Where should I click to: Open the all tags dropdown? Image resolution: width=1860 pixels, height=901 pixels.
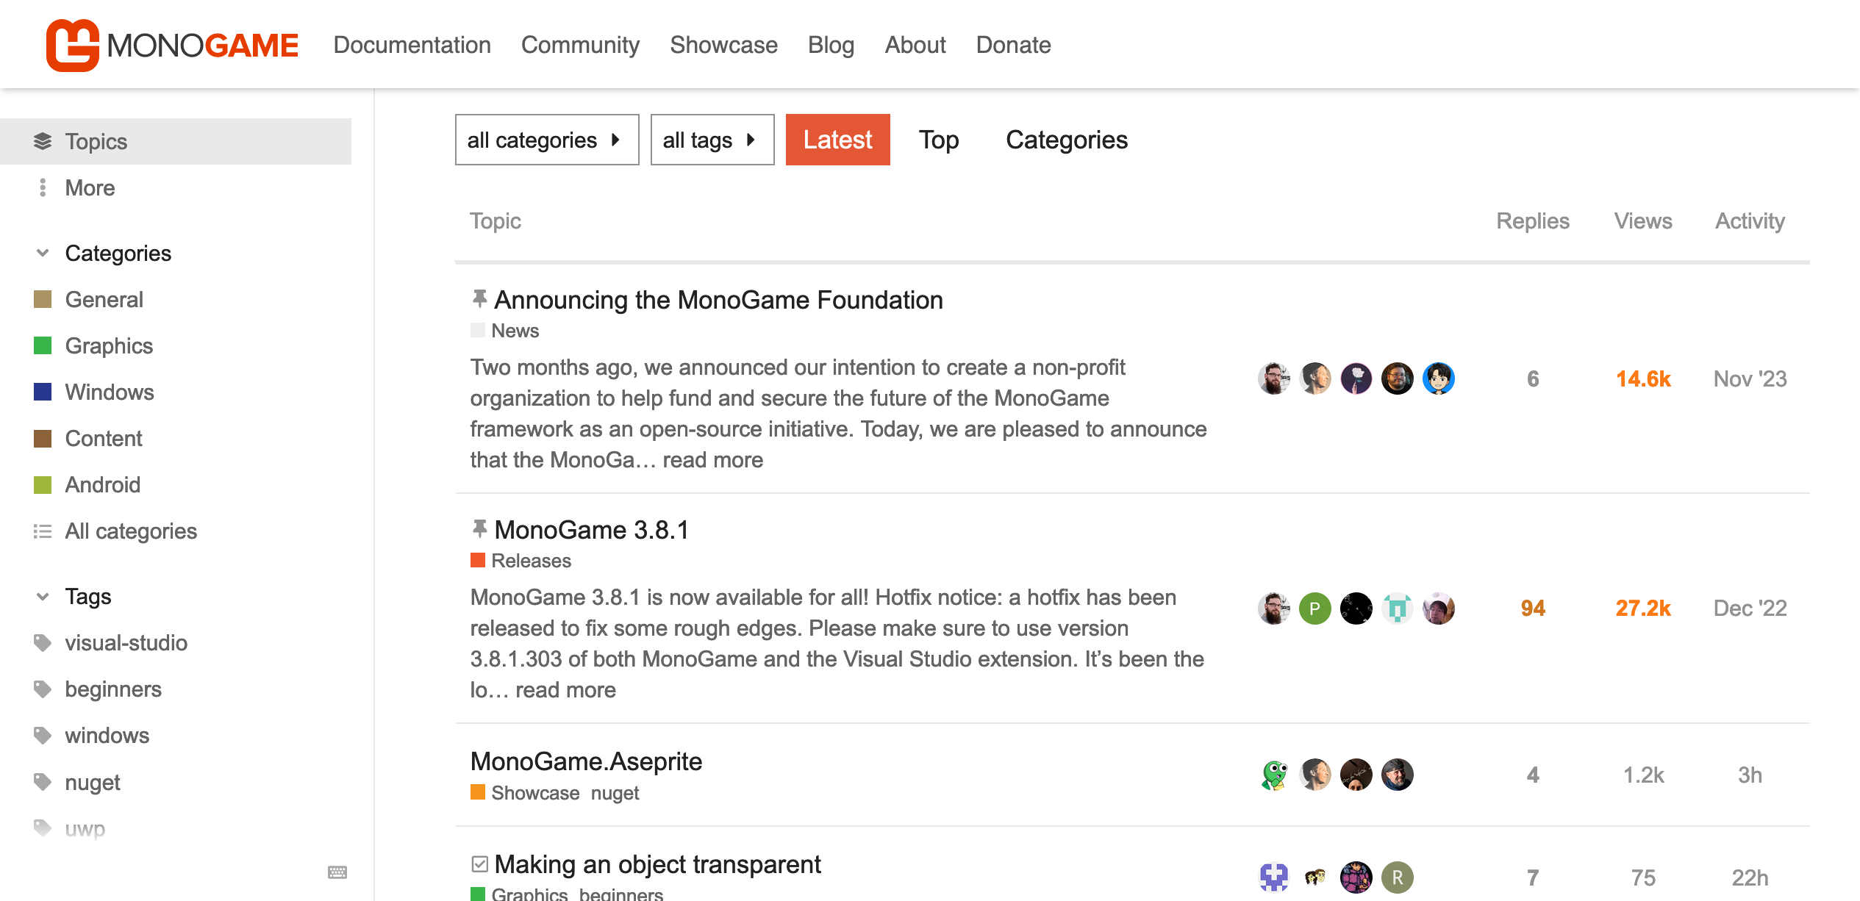[x=712, y=140]
